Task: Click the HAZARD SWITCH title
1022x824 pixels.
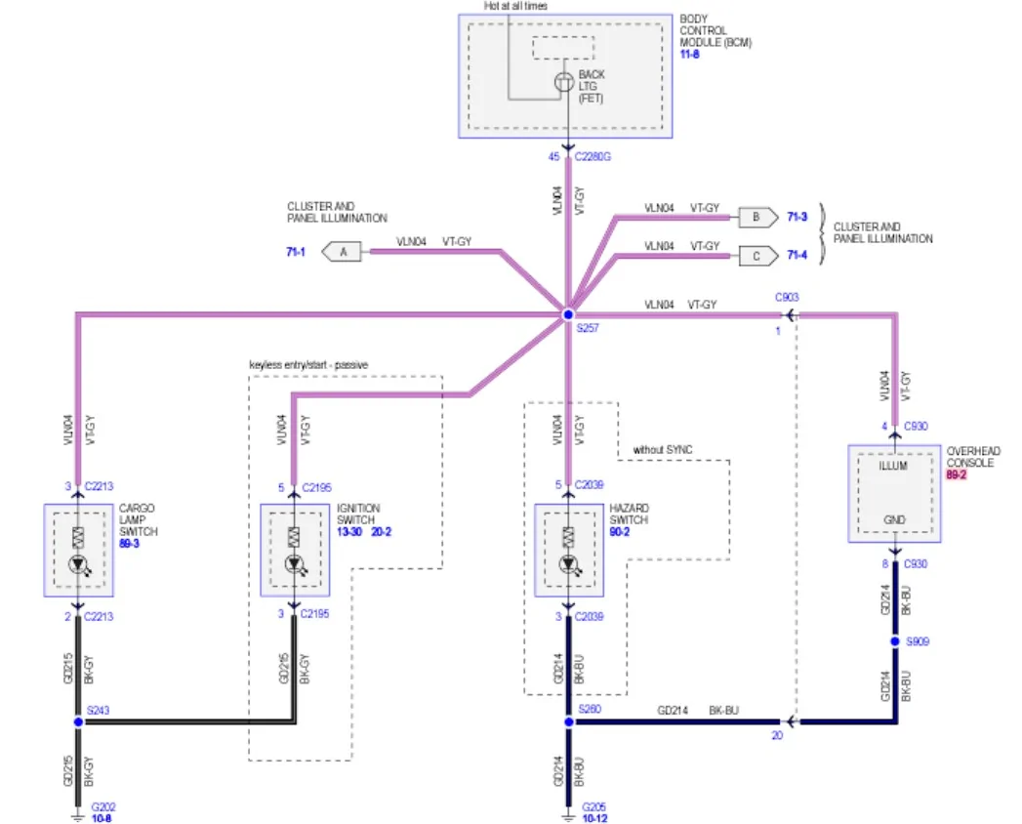Action: 629,514
